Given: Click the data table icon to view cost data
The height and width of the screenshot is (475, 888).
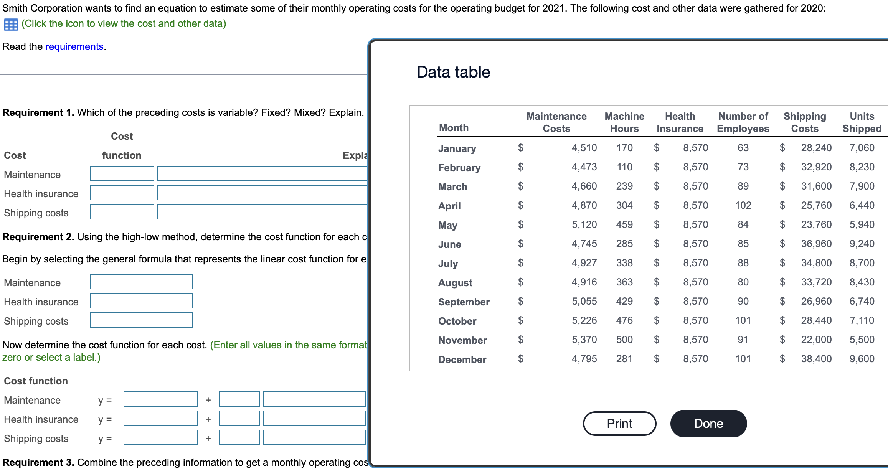Looking at the screenshot, I should (11, 24).
